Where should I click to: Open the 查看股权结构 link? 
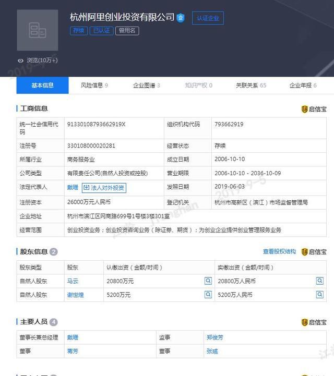click(x=279, y=252)
